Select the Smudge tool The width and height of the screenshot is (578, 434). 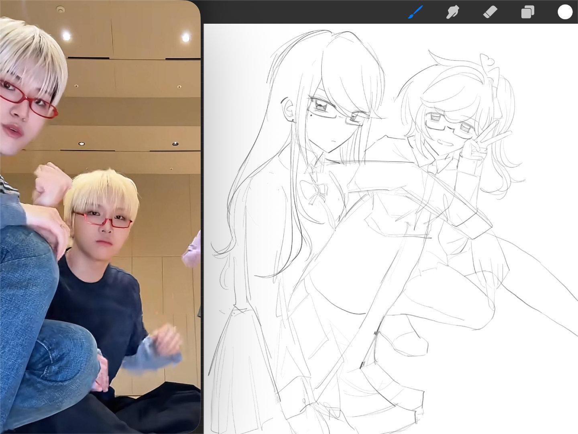coord(453,12)
